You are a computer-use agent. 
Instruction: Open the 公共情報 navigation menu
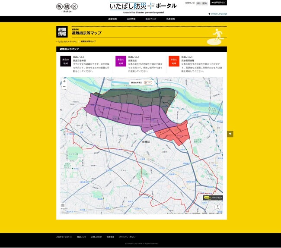(x=131, y=19)
